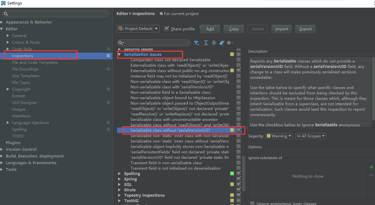Enable Comparator class not declared Serializable checkbox

click(x=238, y=60)
